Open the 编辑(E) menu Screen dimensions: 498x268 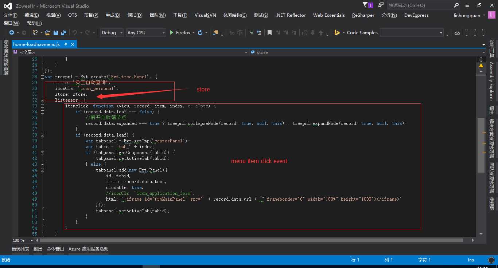(32, 15)
